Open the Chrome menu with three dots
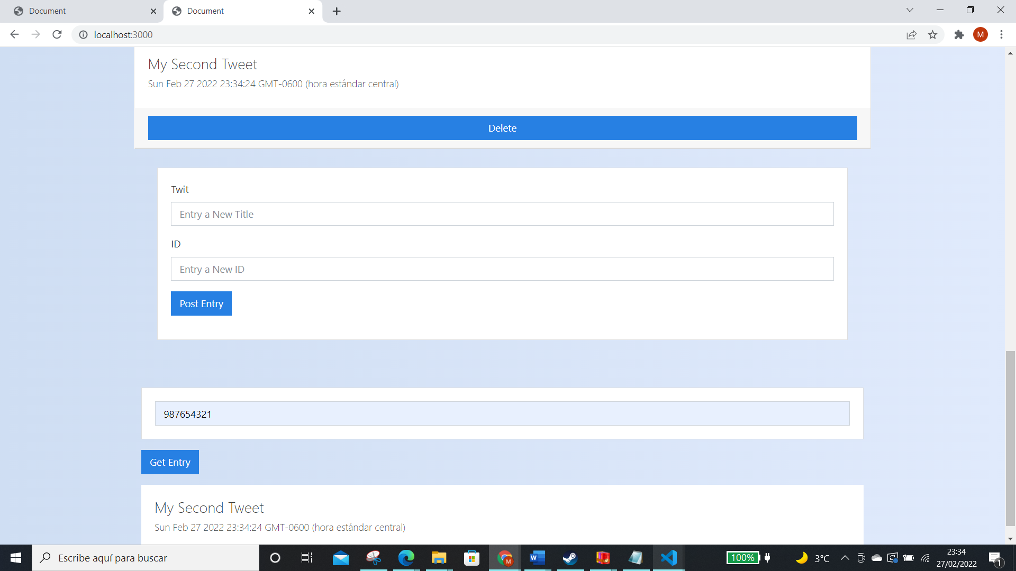The image size is (1016, 571). (1002, 34)
